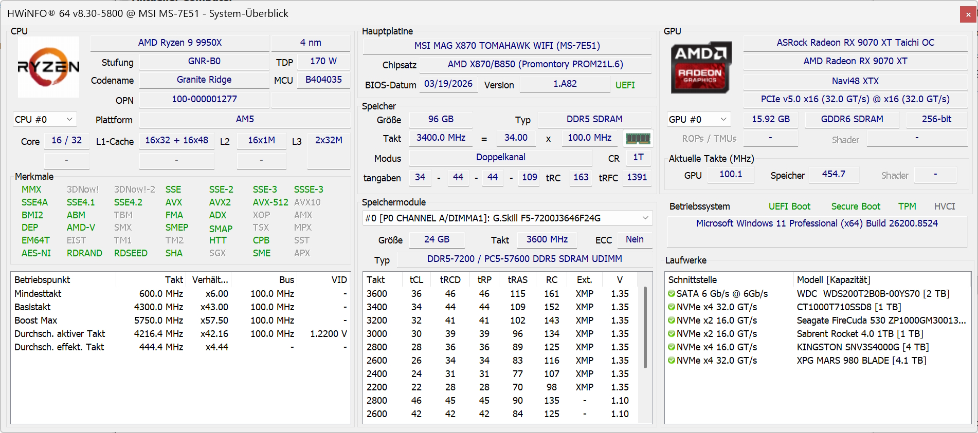Click the Speicher clock 454.7 value
The height and width of the screenshot is (433, 978).
(x=834, y=174)
